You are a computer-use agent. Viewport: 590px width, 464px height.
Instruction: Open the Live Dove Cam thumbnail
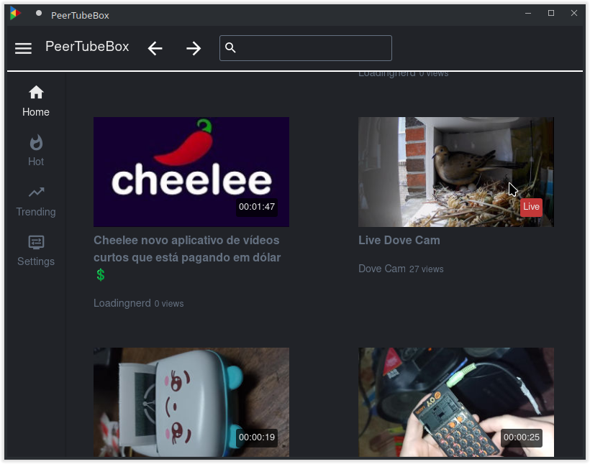click(456, 172)
